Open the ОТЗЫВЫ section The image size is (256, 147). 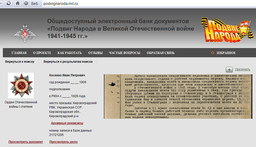[x=95, y=53]
